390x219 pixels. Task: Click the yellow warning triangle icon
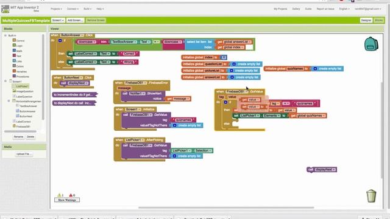click(x=59, y=195)
